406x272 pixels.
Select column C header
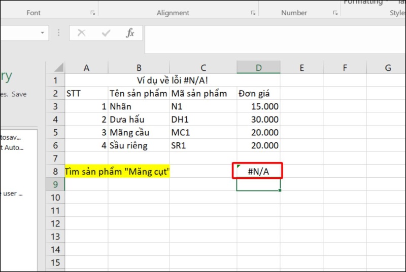pos(204,68)
